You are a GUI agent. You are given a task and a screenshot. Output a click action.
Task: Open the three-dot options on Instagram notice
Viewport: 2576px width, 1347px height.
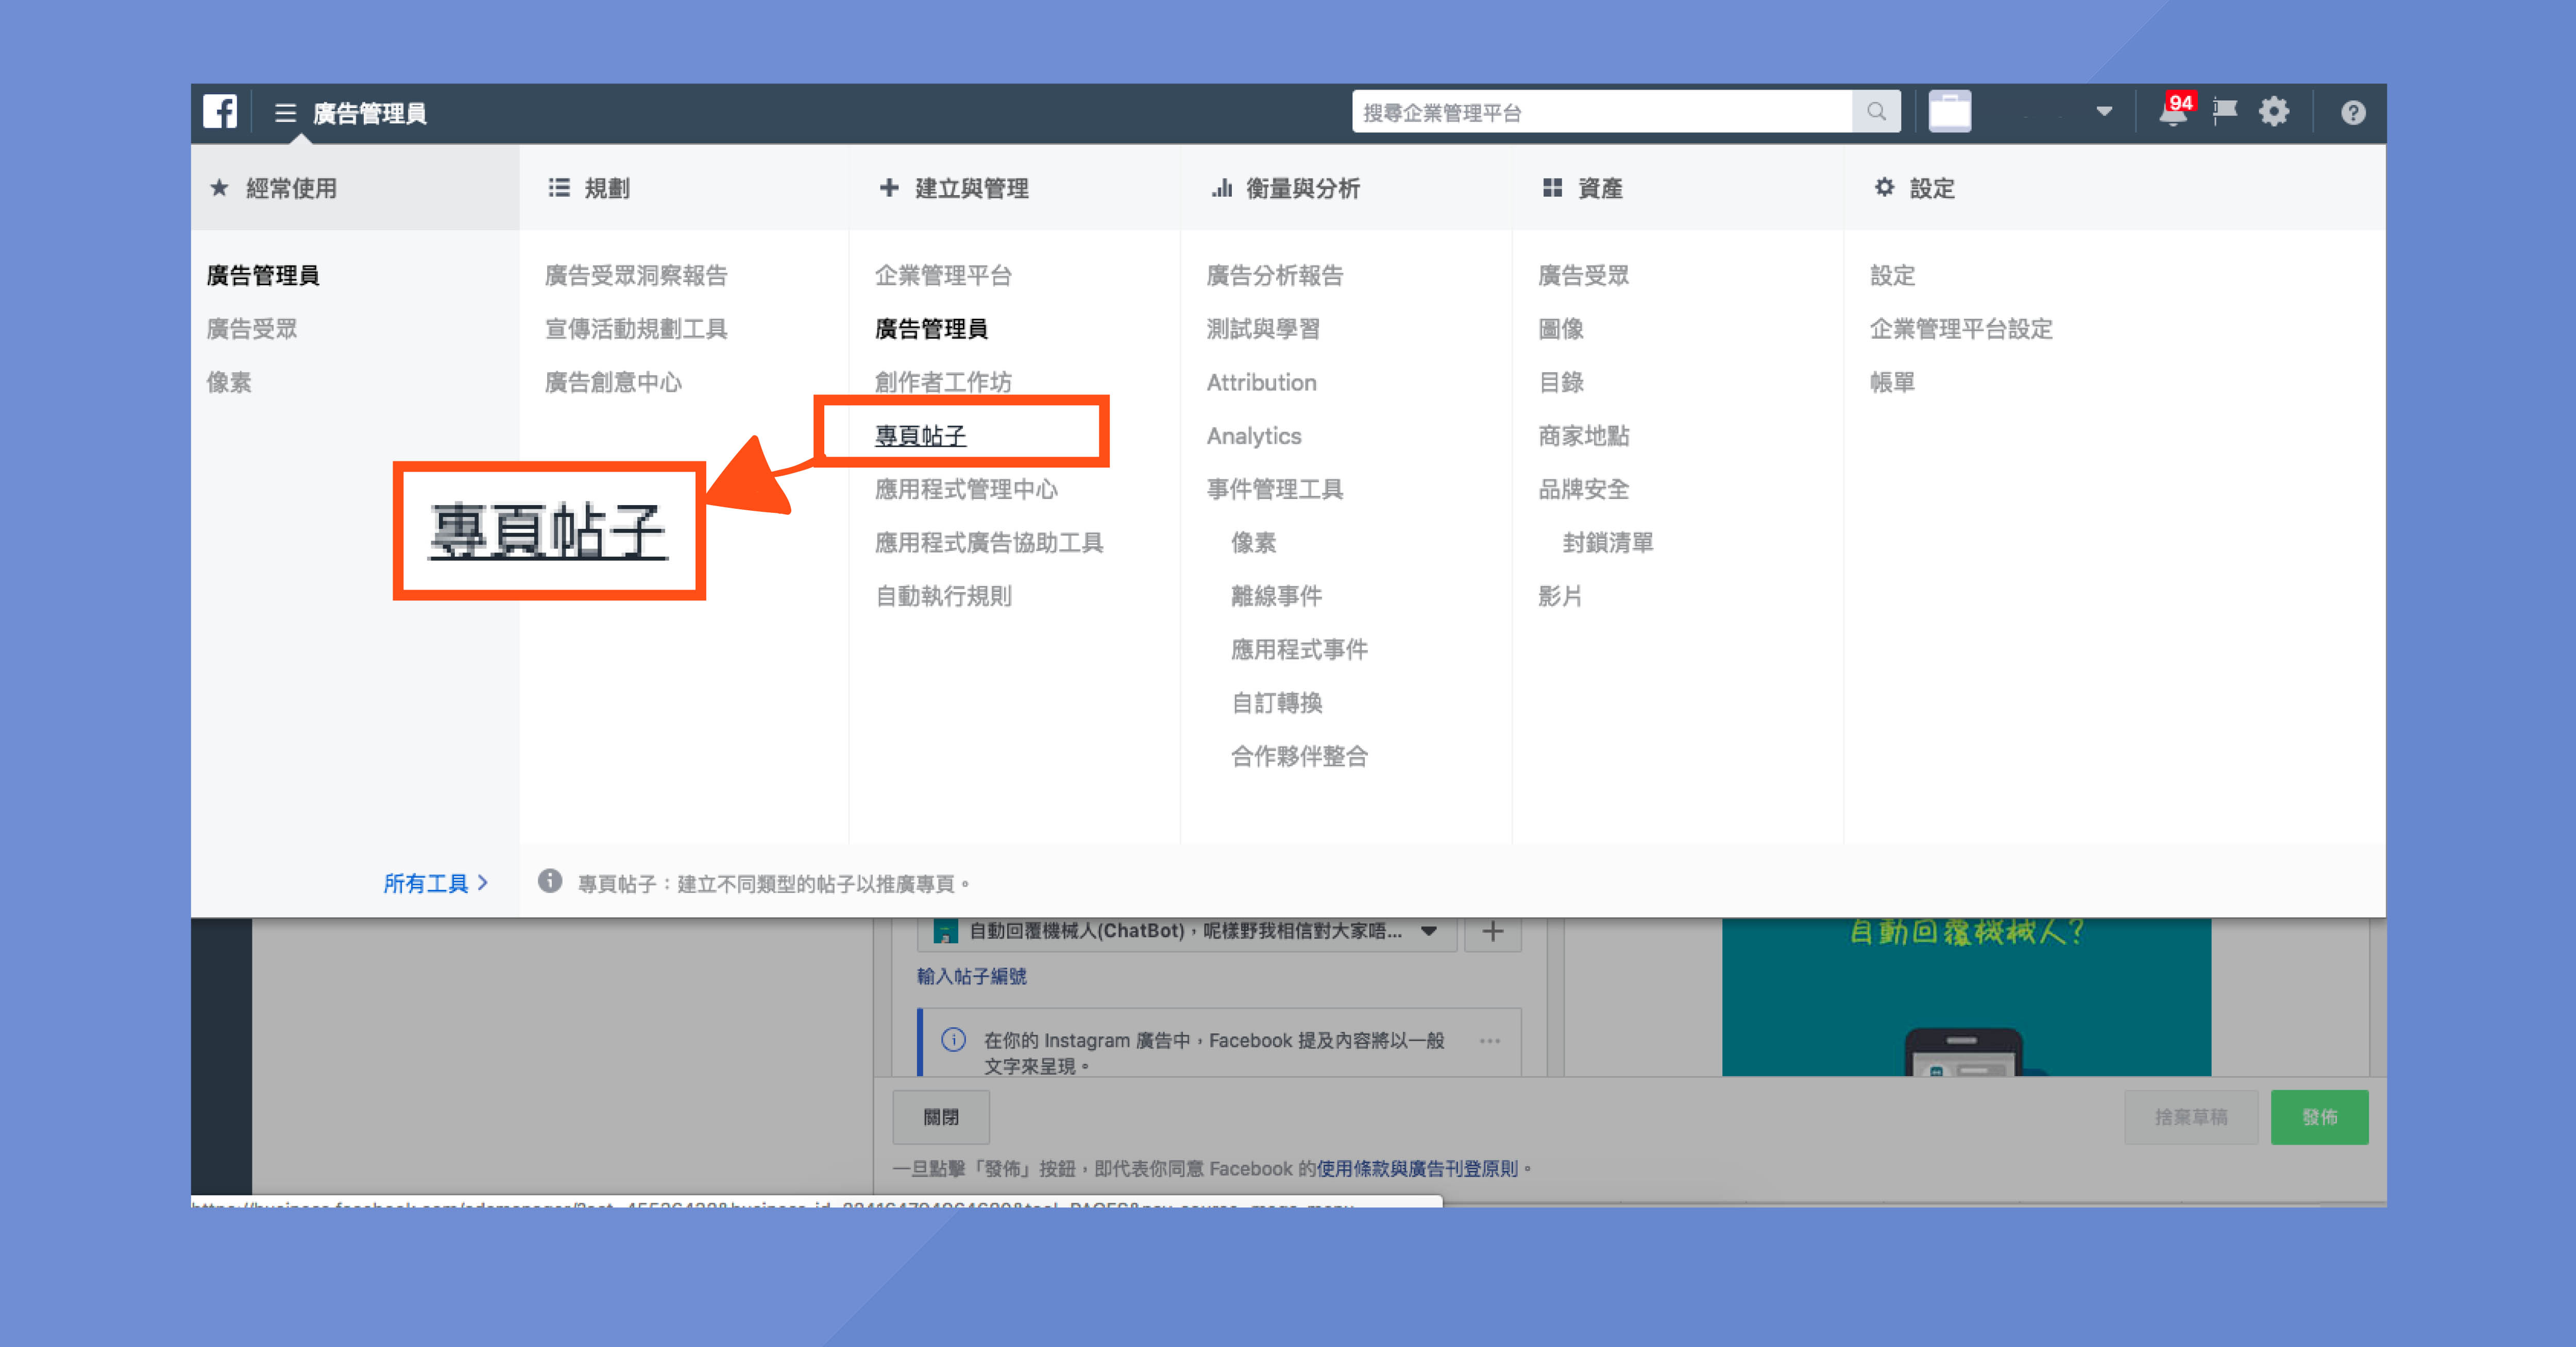click(x=1490, y=1040)
